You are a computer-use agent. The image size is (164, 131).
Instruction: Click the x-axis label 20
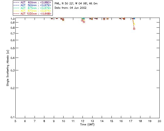159,121
